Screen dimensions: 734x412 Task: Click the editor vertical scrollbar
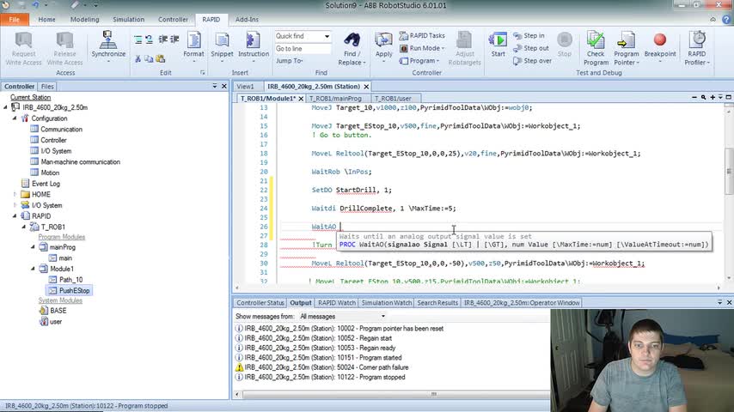[x=728, y=171]
